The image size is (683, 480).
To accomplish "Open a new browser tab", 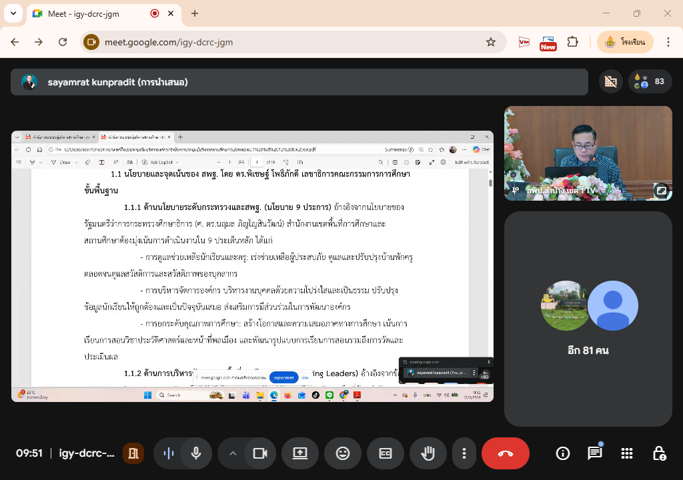I will [x=195, y=13].
